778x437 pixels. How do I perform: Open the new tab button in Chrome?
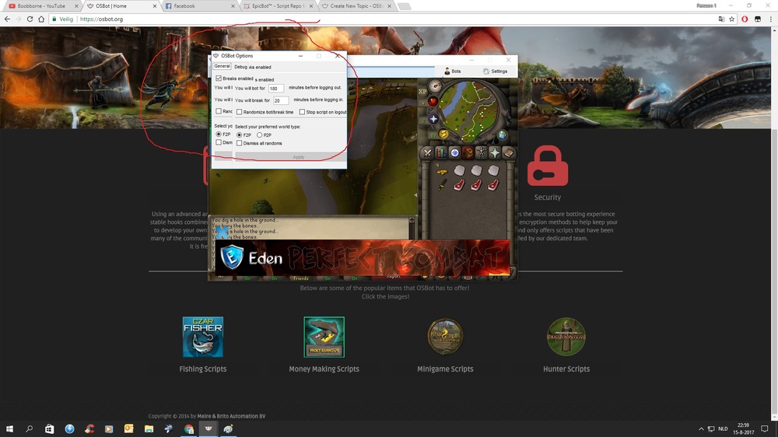coord(405,6)
